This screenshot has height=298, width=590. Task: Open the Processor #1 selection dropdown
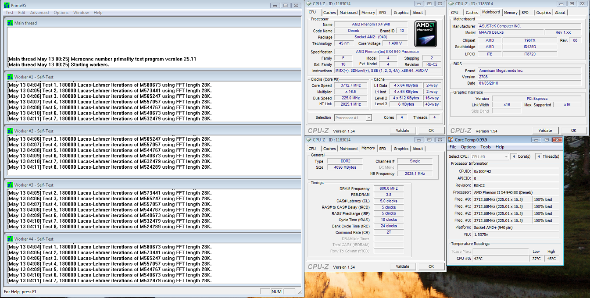tap(353, 117)
